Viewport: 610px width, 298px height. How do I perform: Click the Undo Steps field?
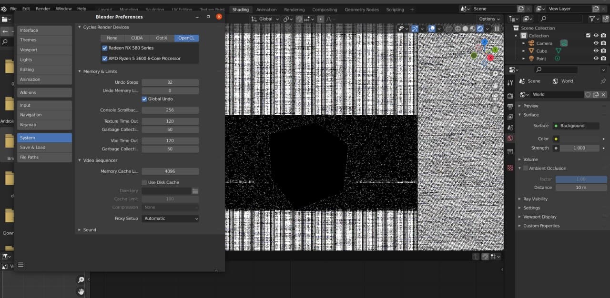tap(170, 82)
